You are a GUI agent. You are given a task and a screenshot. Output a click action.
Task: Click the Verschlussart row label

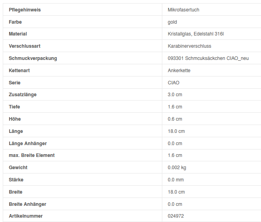24,46
